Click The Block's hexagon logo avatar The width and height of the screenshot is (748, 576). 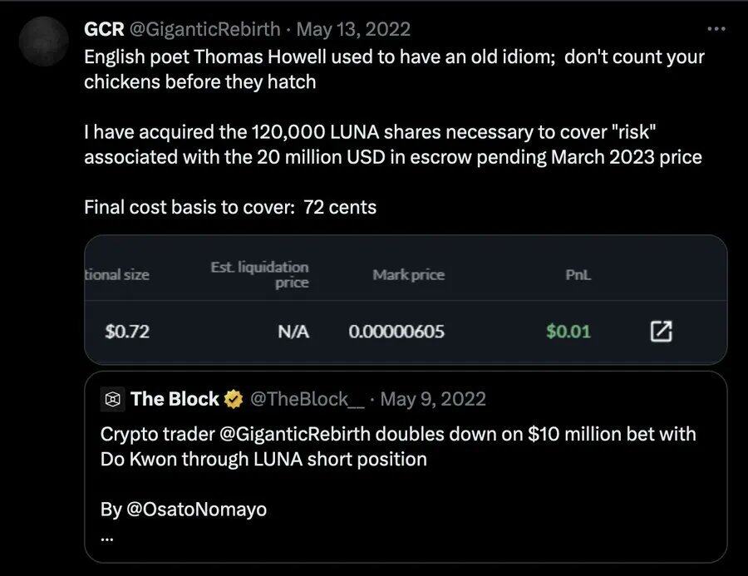click(111, 399)
